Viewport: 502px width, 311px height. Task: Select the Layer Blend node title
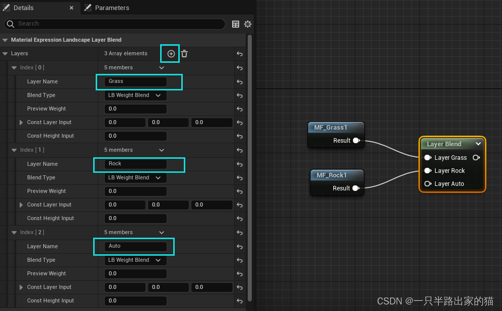(x=444, y=144)
